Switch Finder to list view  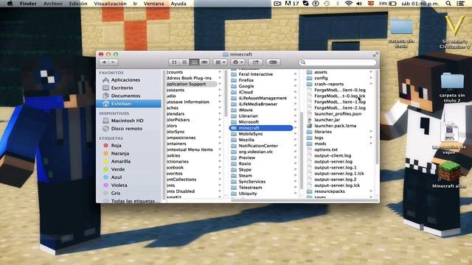coord(184,62)
